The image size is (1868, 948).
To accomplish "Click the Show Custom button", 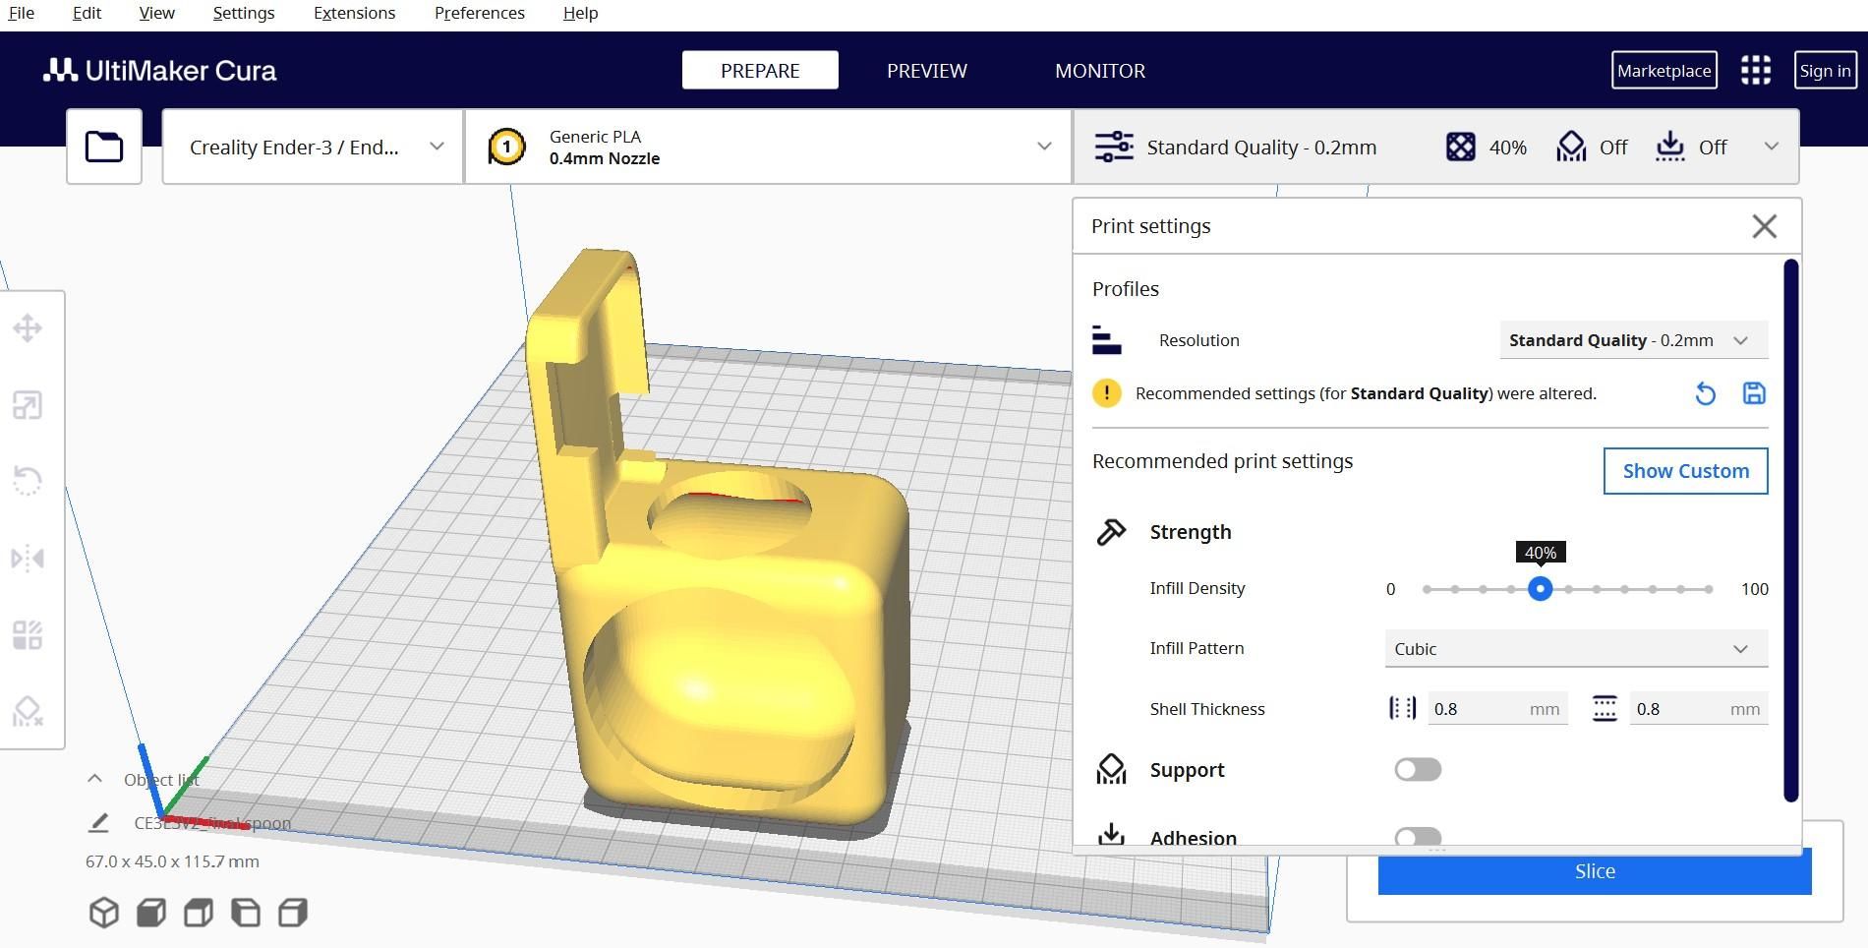I will pos(1685,471).
